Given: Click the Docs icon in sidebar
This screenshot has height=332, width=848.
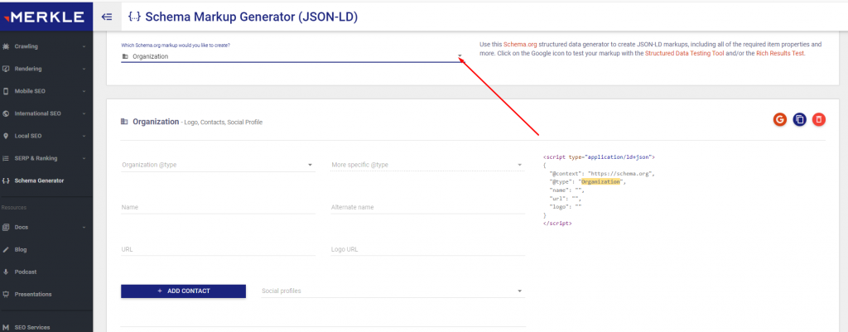Looking at the screenshot, I should [x=6, y=227].
